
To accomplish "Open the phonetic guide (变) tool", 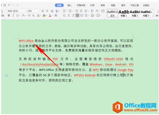I will (57, 11).
